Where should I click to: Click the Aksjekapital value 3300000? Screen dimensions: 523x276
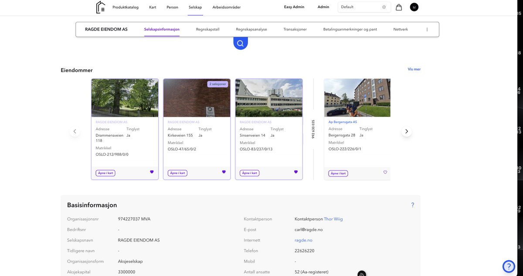(126, 272)
